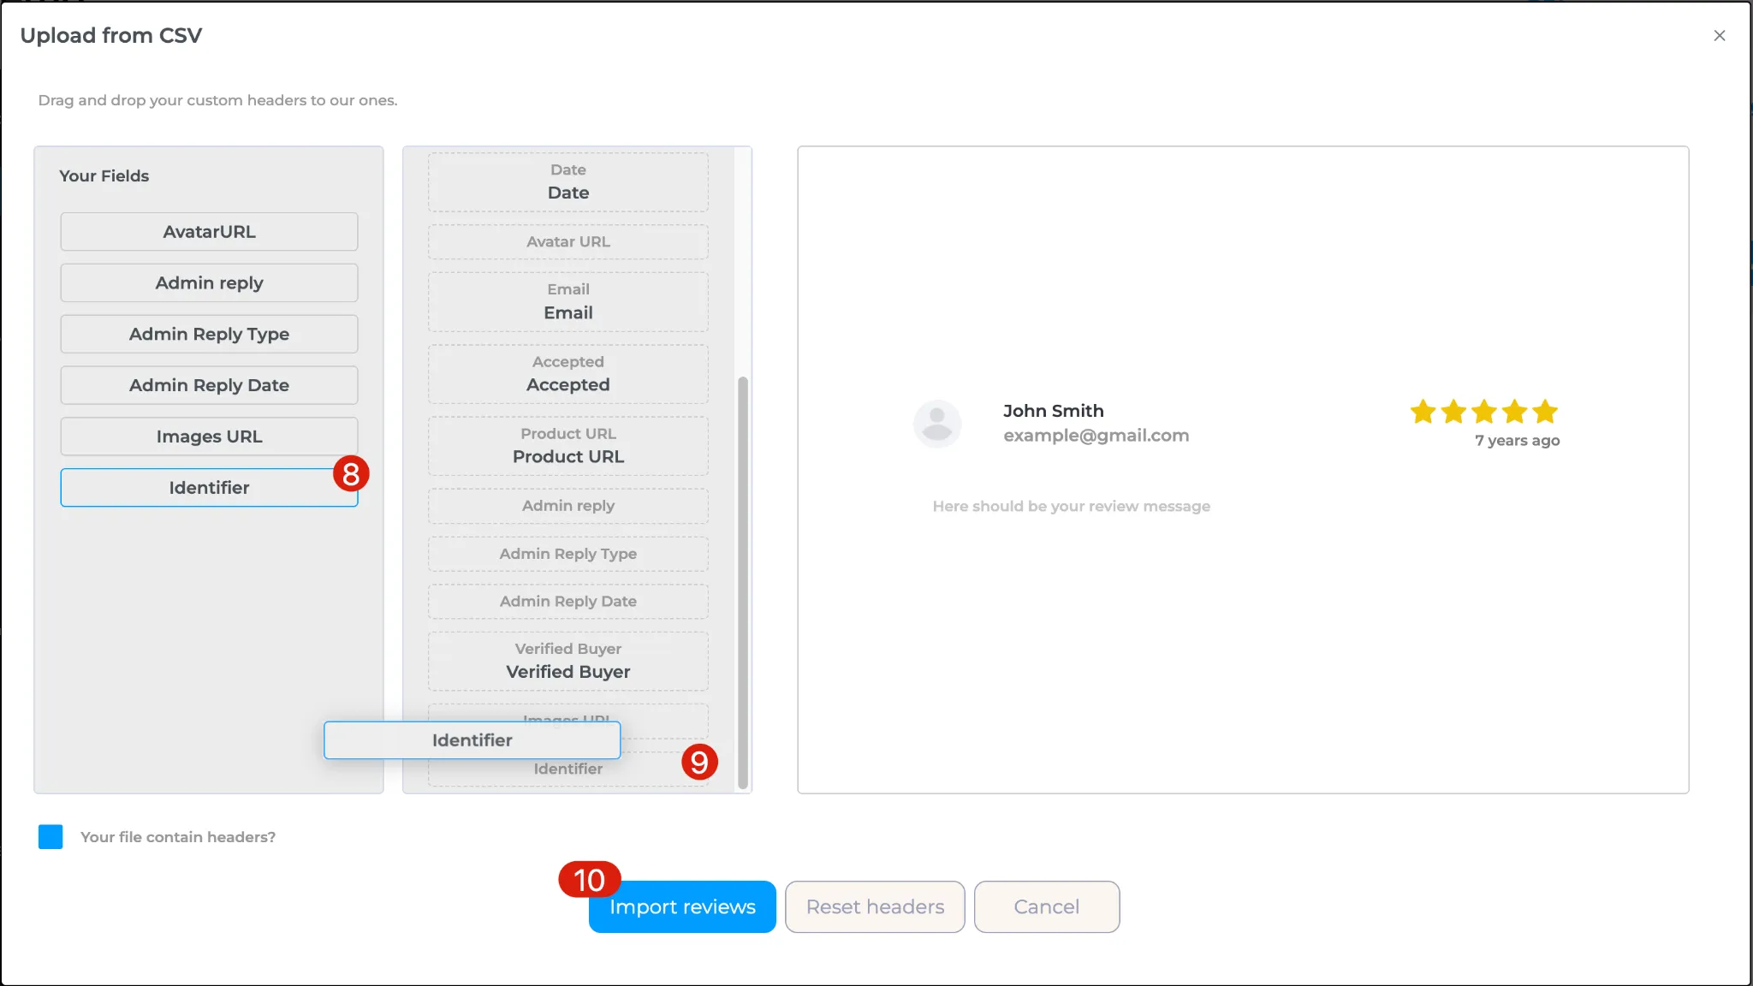1753x986 pixels.
Task: Click the Reset headers button
Action: 874,906
